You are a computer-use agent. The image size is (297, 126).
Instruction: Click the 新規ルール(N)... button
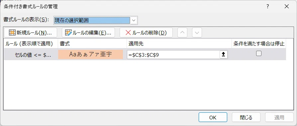pyautogui.click(x=31, y=33)
